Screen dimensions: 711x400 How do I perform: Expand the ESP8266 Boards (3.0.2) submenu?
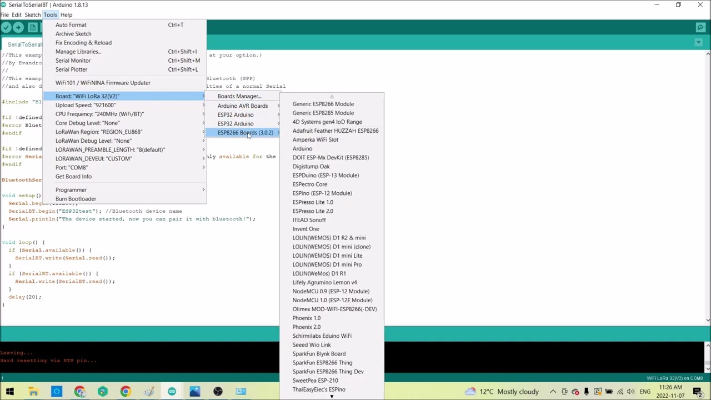243,132
